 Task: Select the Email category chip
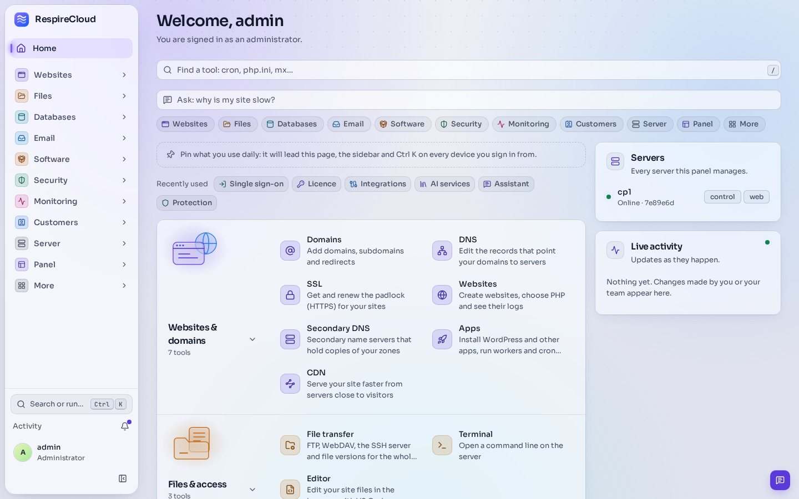point(348,124)
